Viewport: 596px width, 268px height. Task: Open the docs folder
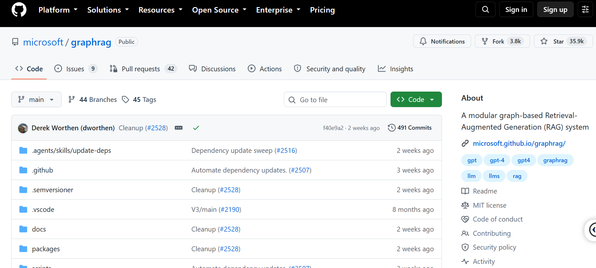(39, 229)
